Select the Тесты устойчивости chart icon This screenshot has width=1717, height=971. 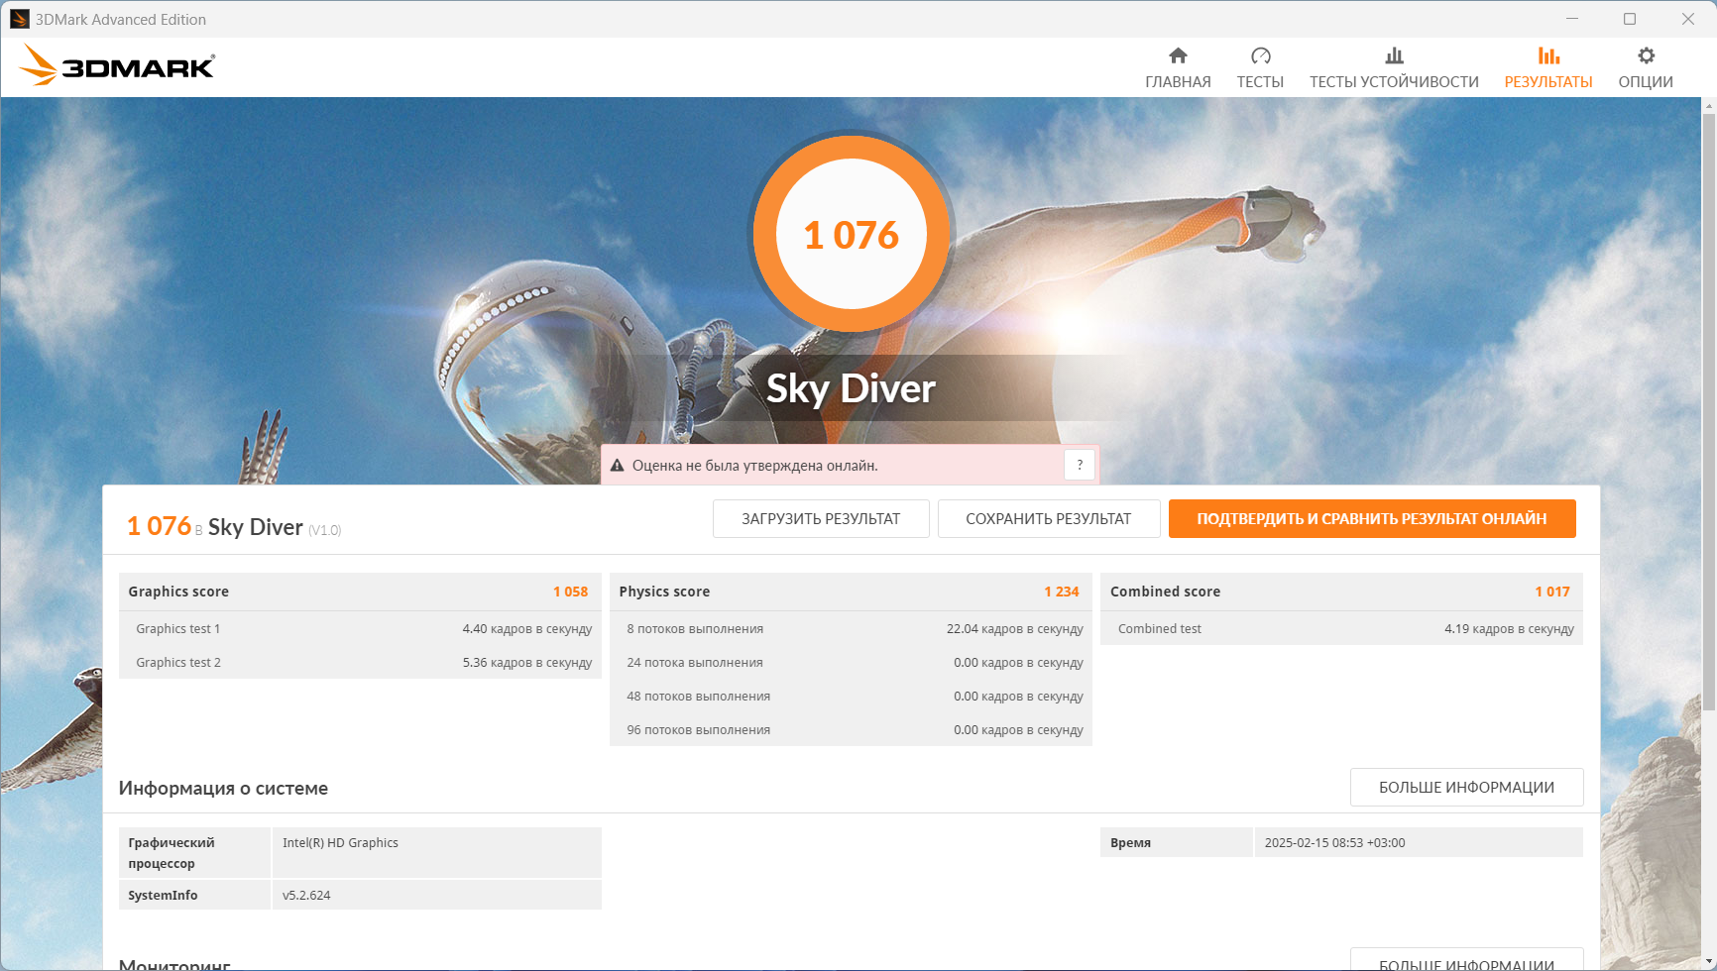click(1394, 55)
